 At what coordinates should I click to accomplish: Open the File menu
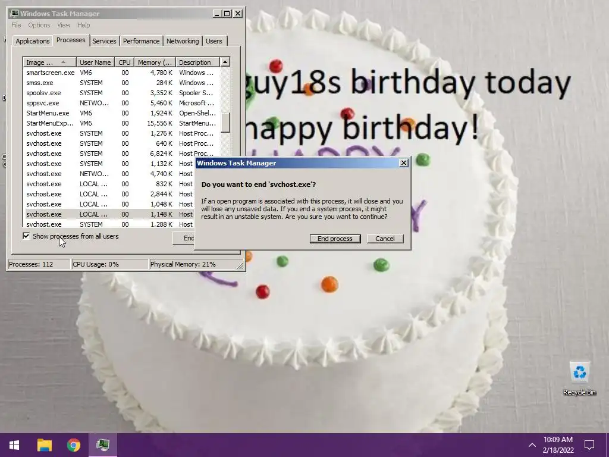pos(16,25)
